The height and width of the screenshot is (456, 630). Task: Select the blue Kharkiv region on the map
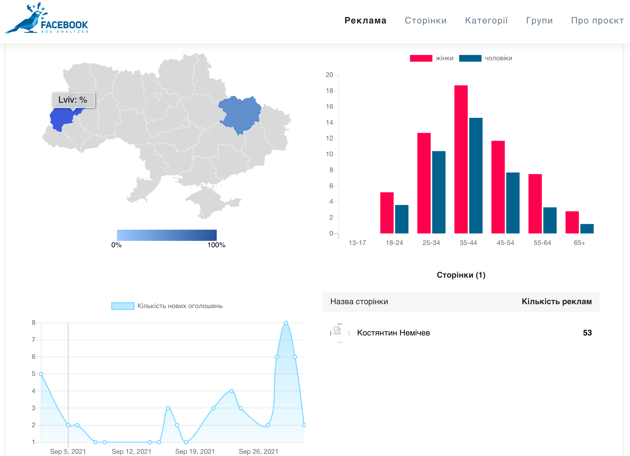coord(241,114)
